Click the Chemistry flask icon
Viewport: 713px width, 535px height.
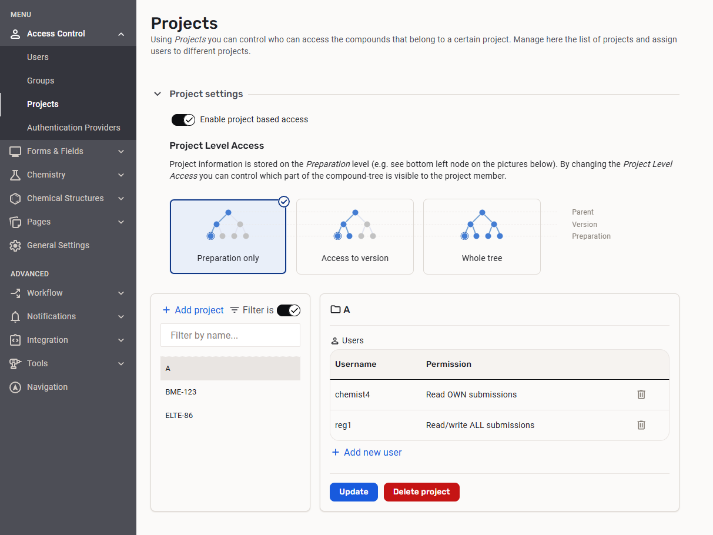(x=16, y=175)
